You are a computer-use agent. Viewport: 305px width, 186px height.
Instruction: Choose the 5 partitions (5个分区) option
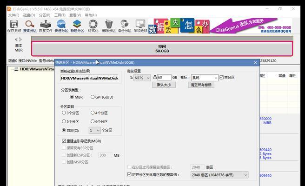[x=70, y=121]
